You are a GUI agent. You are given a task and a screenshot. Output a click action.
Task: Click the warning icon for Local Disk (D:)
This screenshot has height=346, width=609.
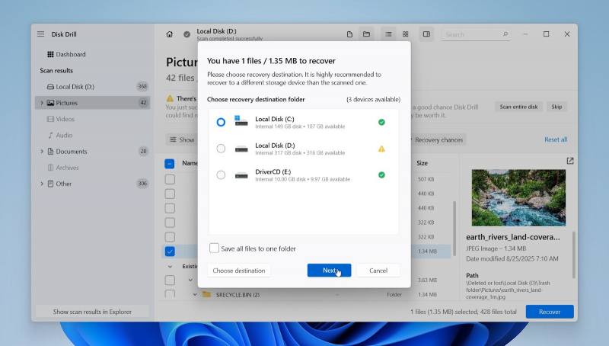click(x=382, y=149)
